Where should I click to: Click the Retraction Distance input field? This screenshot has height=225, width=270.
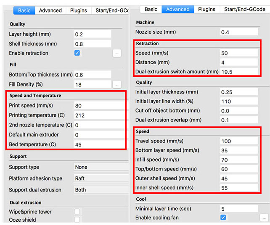click(239, 62)
